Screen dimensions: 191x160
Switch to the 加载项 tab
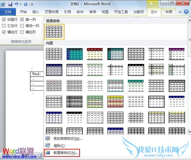pyautogui.click(x=138, y=12)
